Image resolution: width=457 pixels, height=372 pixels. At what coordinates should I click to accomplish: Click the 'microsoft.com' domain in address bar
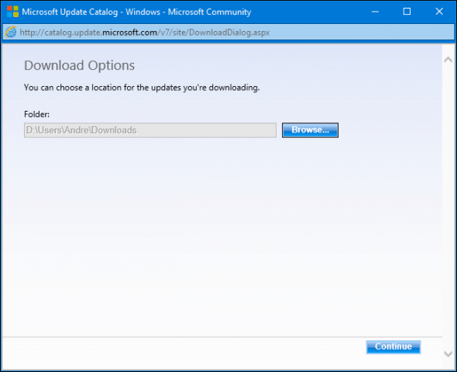[x=129, y=33]
